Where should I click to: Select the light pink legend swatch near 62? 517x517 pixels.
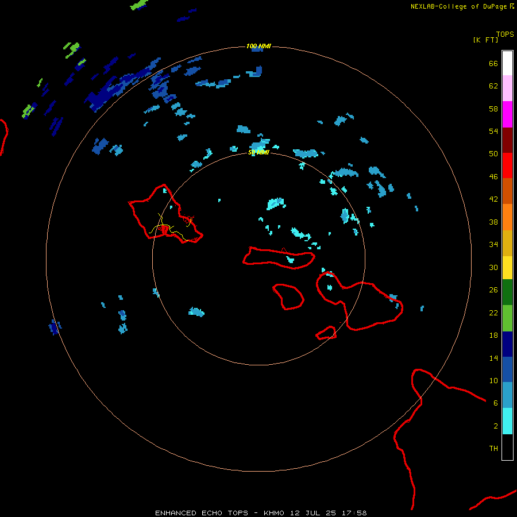tap(507, 88)
